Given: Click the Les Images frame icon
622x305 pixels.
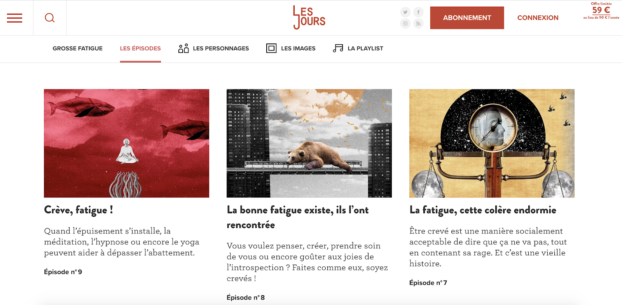Looking at the screenshot, I should coord(271,48).
